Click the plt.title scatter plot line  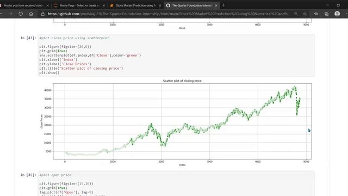pos(81,69)
